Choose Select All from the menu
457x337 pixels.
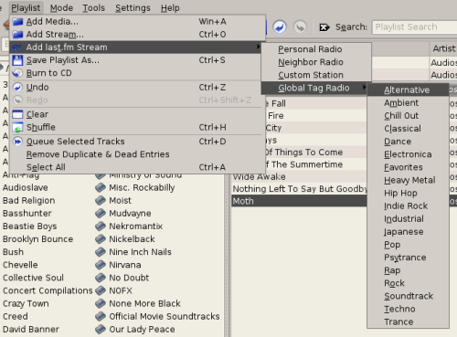click(137, 167)
